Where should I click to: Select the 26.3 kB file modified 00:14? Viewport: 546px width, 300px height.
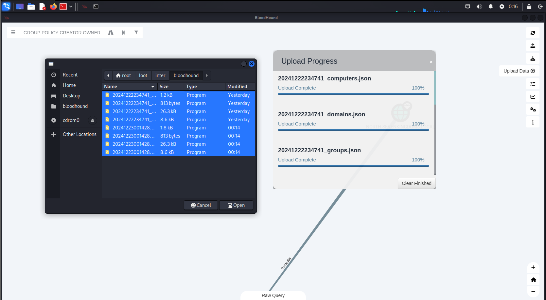click(179, 144)
